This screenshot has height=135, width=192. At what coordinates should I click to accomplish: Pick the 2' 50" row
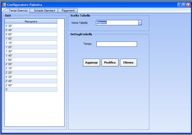point(31,85)
